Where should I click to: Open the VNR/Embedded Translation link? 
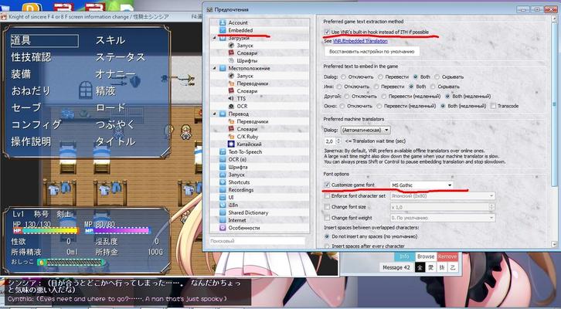point(360,41)
